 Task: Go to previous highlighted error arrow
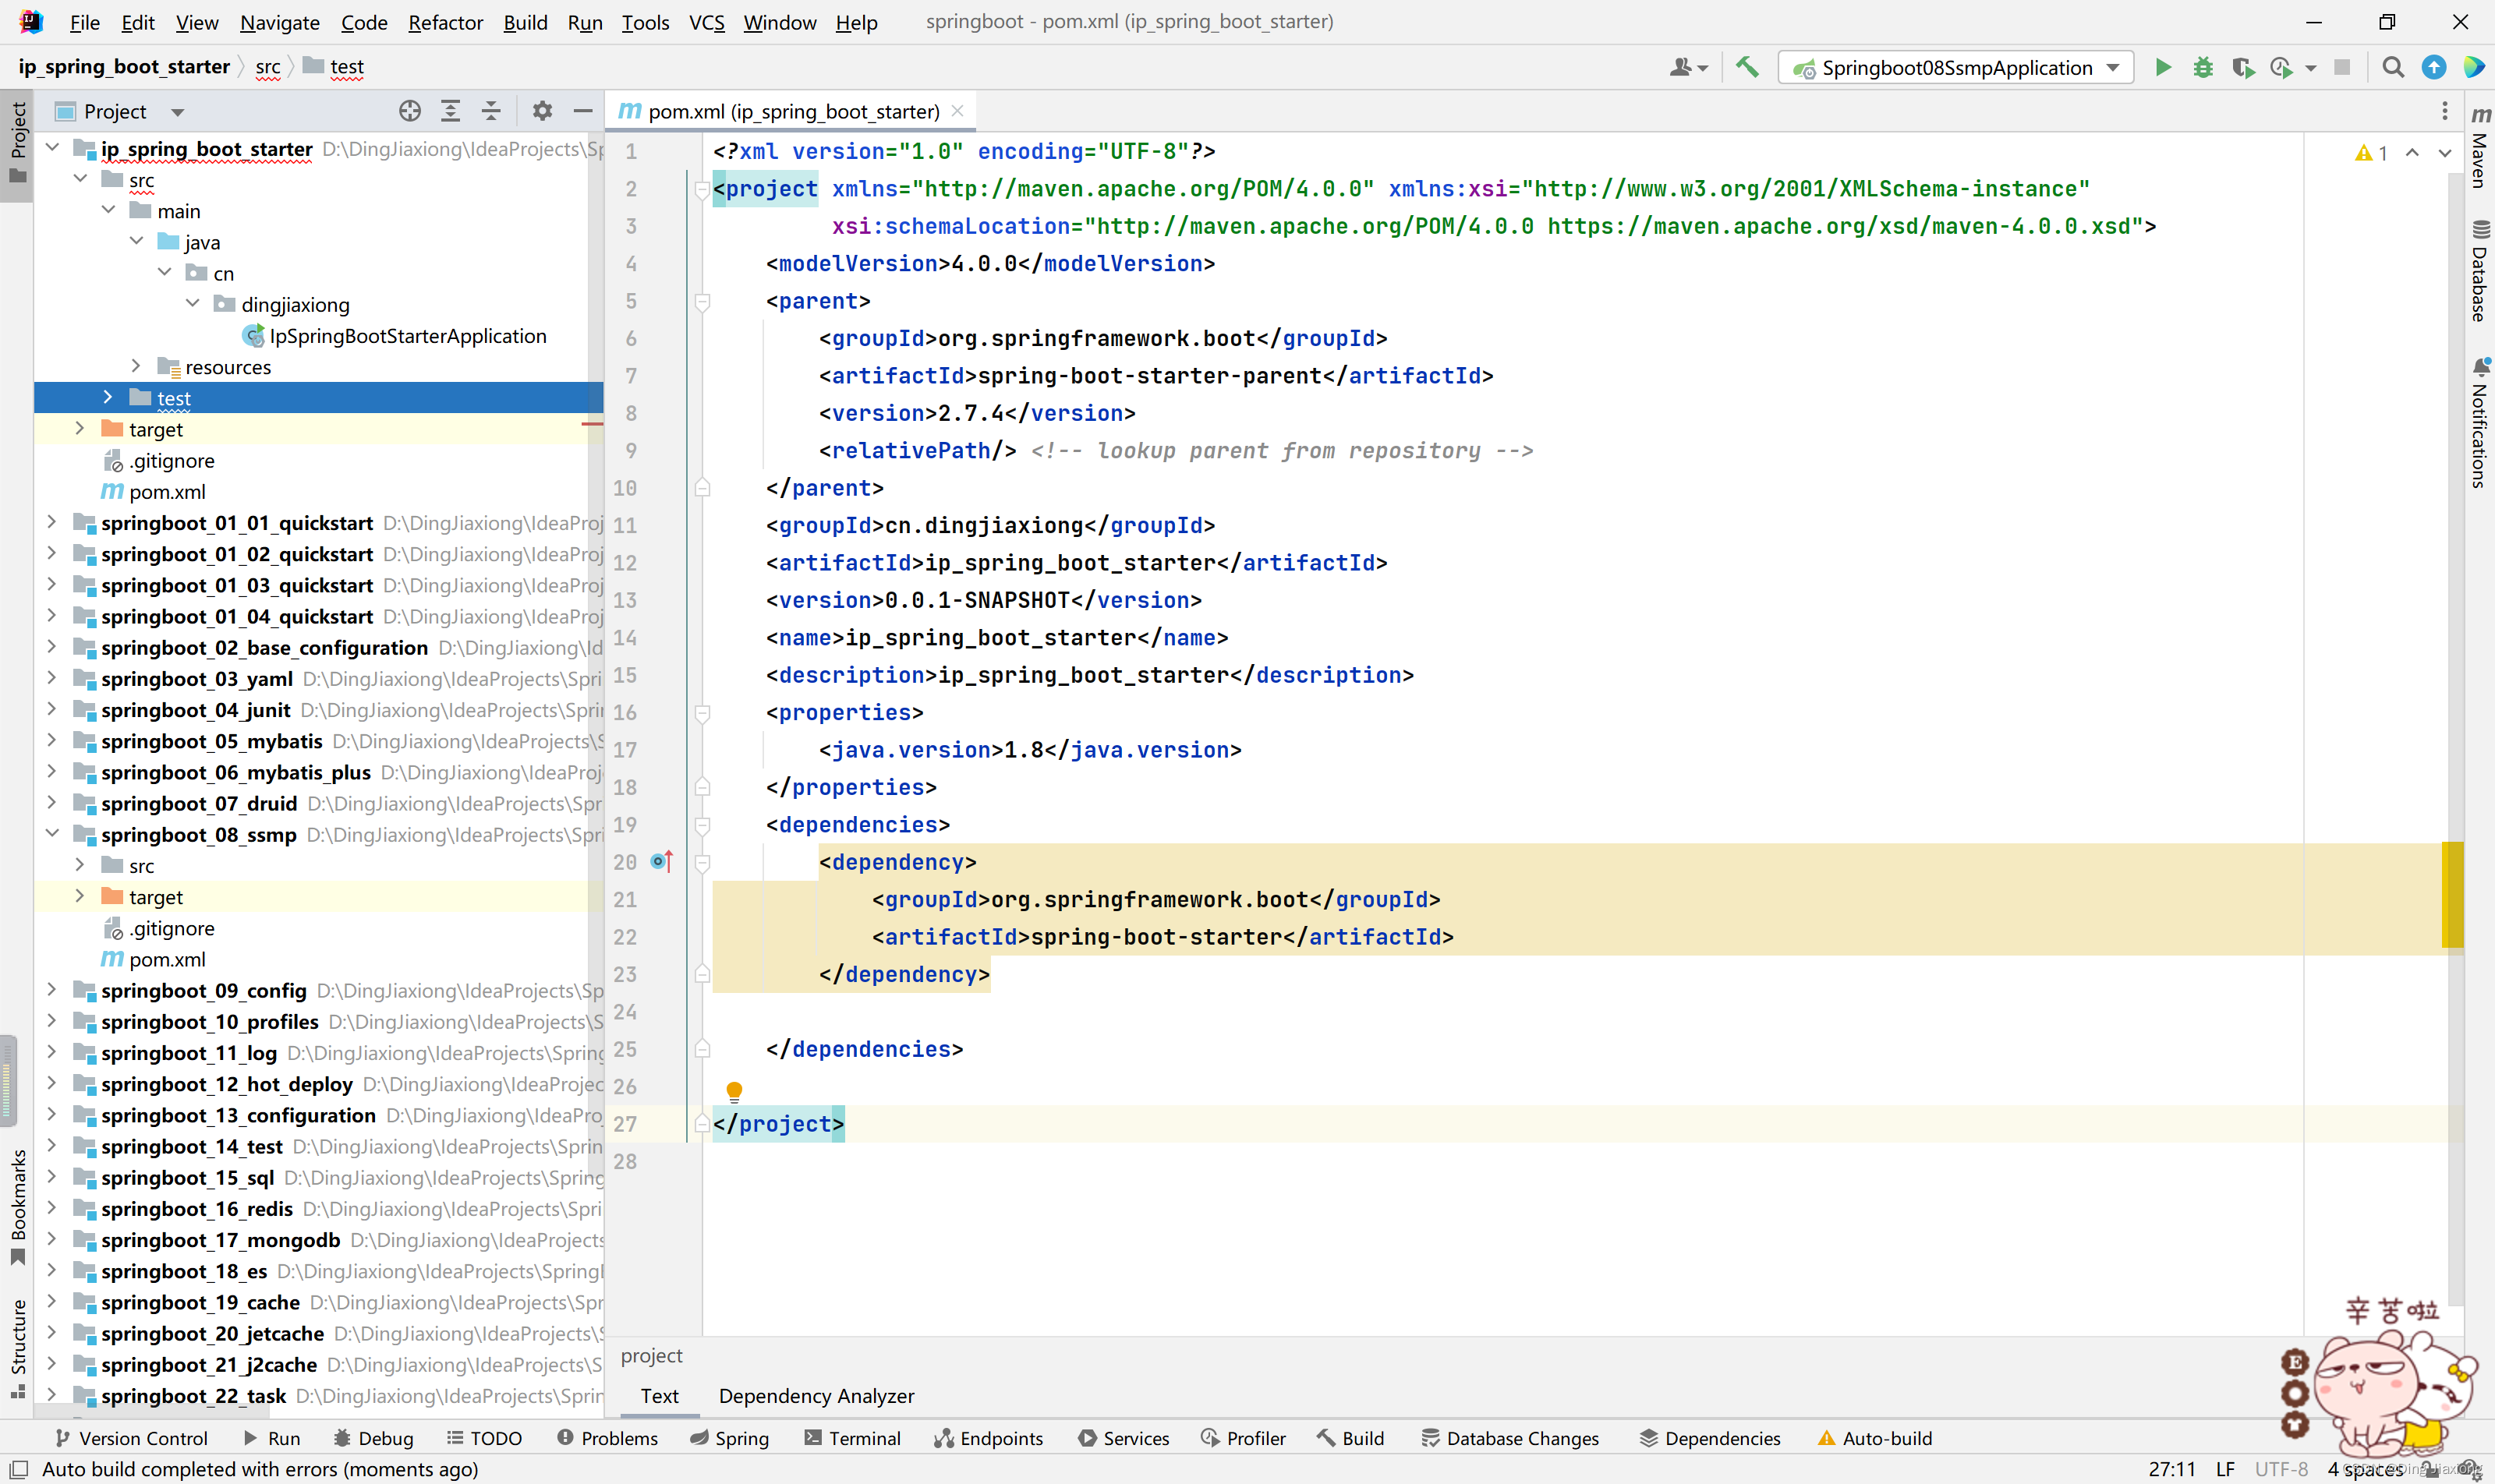pos(2412,153)
